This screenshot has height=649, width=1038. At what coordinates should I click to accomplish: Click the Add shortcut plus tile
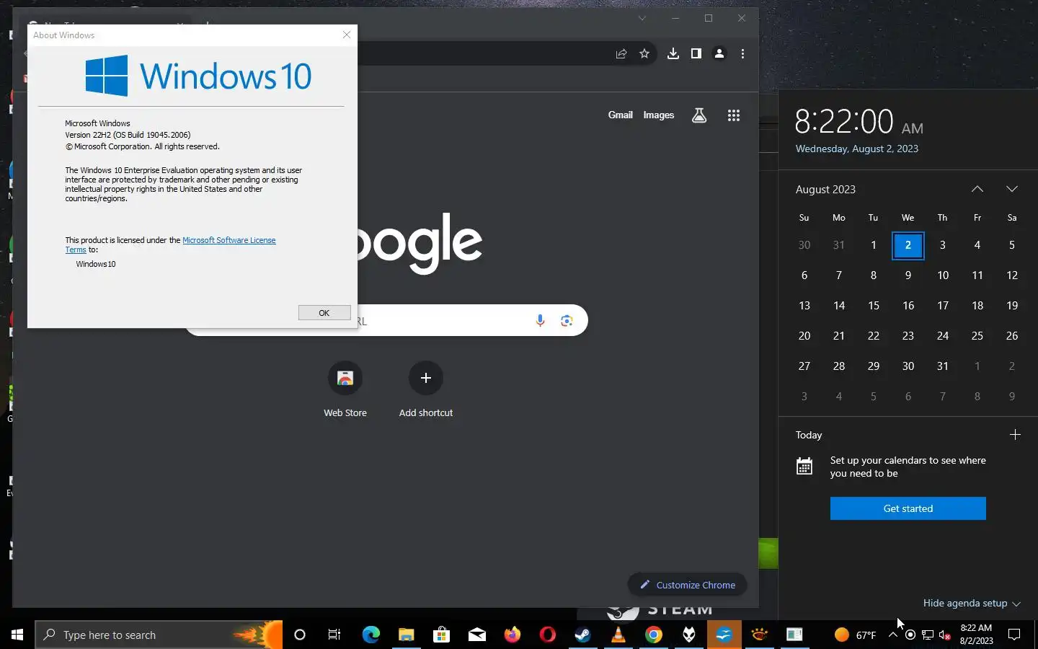(426, 389)
